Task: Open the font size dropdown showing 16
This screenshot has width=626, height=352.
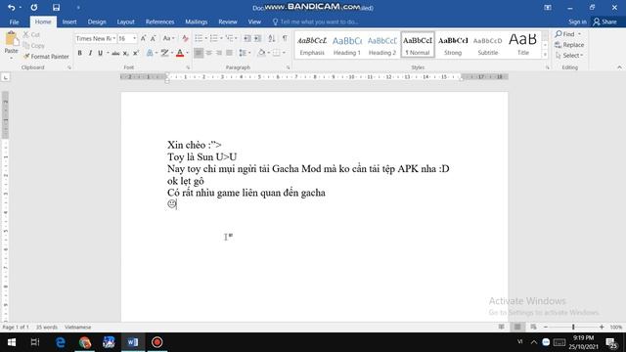Action: point(134,38)
